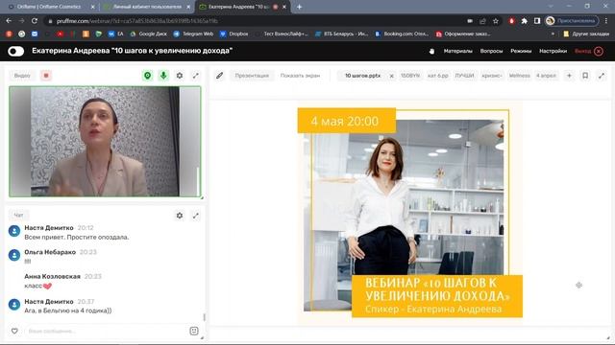Click the chat message input field
Viewport: 615px width, 345px height.
[106, 331]
